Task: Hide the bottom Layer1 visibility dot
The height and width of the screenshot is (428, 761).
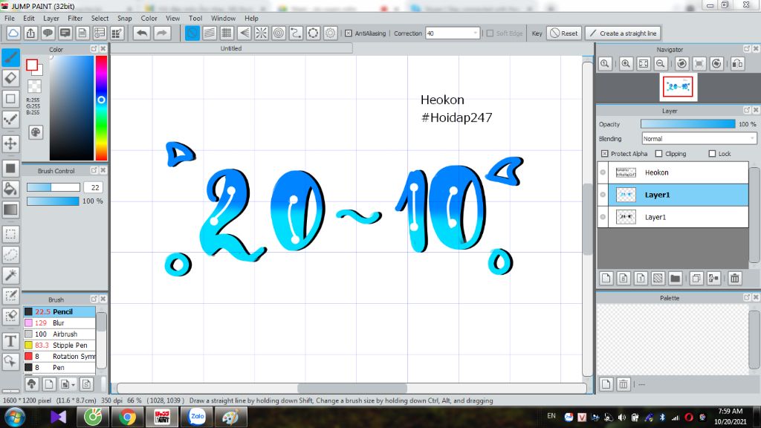Action: tap(603, 217)
